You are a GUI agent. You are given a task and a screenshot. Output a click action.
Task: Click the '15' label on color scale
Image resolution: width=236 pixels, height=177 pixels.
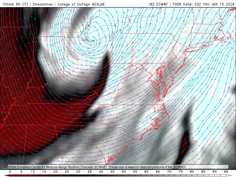[44, 172]
